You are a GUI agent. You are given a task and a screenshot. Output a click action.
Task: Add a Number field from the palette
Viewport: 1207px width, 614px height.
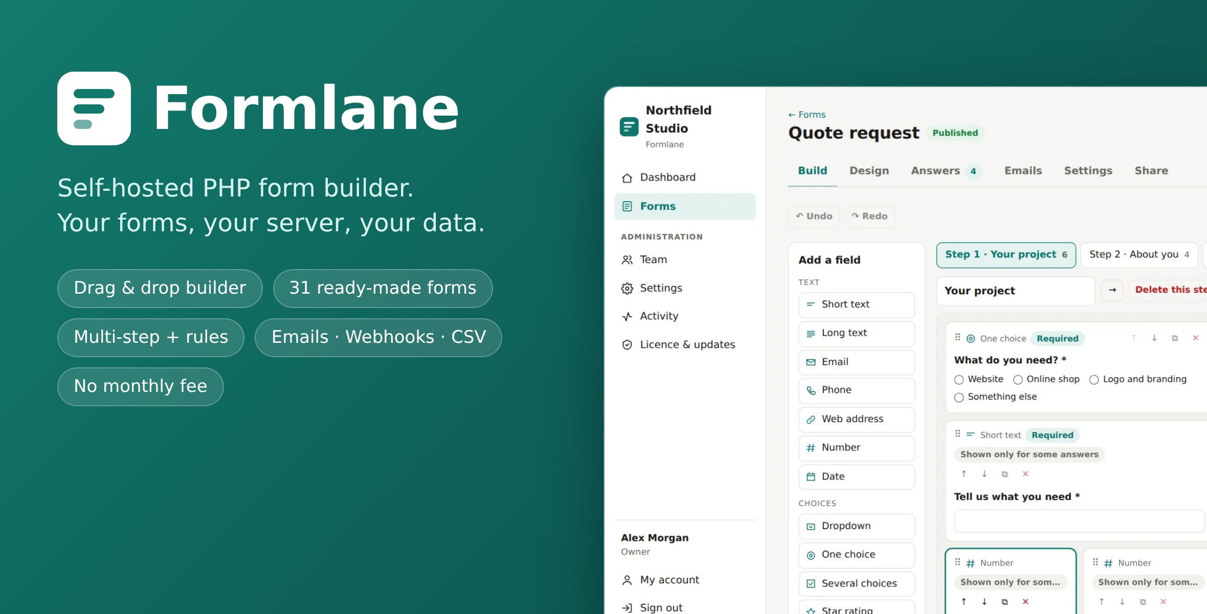pos(856,448)
